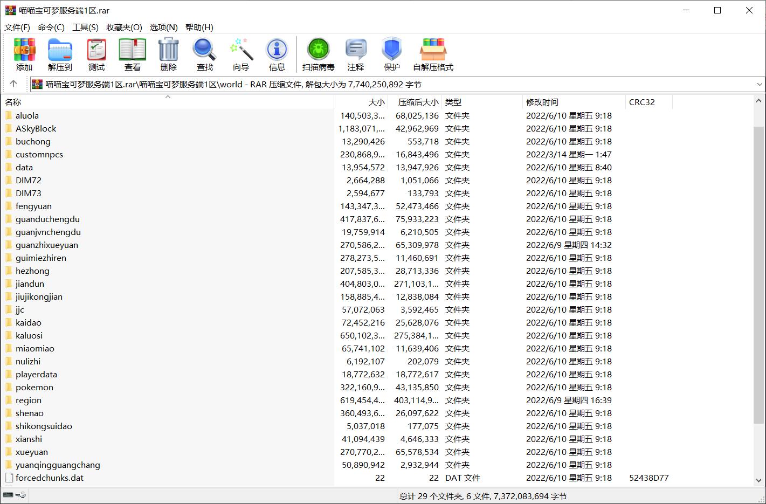The height and width of the screenshot is (504, 766).
Task: Click the 测试 (Test) toolbar icon
Action: tap(96, 50)
